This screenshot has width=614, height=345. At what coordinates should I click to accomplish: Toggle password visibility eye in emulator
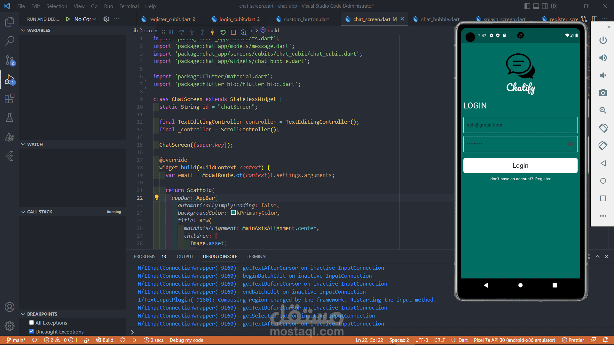click(x=571, y=144)
